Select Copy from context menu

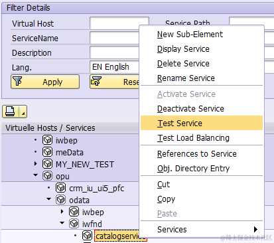[x=202, y=199]
